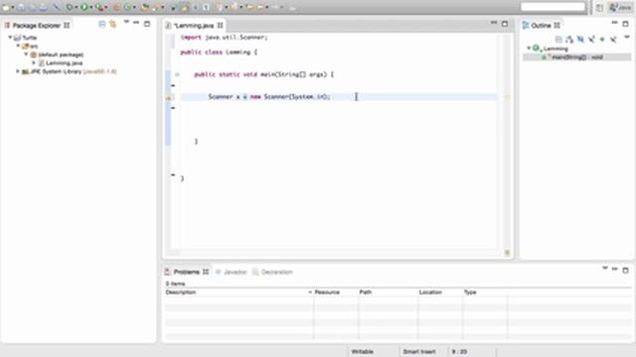Click the green Run button
636x357 pixels.
pyautogui.click(x=83, y=7)
